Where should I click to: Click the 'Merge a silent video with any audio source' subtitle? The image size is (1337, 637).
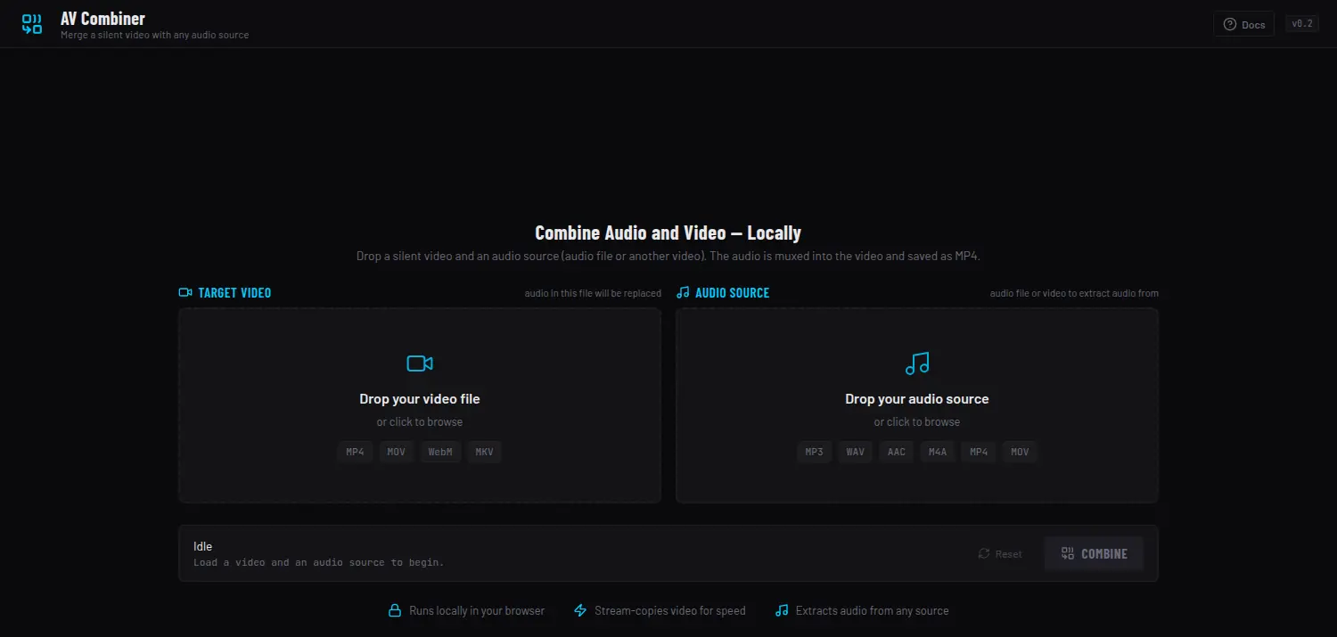tap(155, 35)
